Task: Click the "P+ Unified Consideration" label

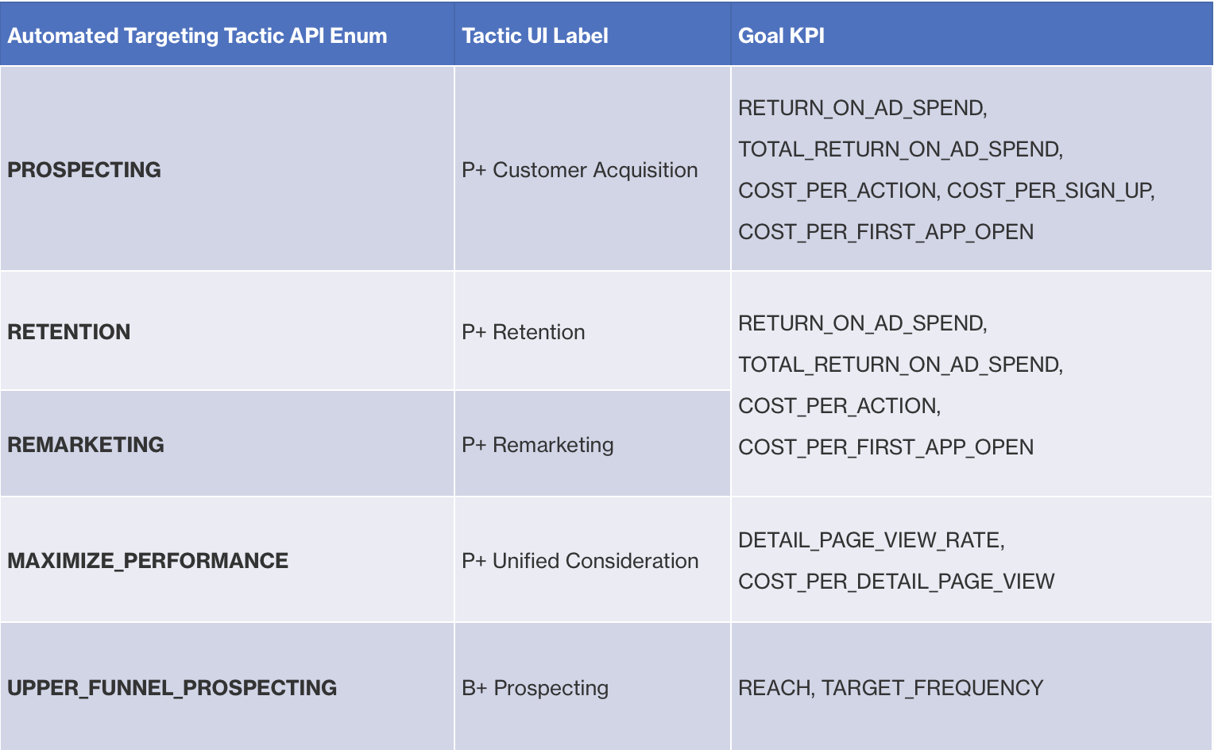Action: point(580,561)
